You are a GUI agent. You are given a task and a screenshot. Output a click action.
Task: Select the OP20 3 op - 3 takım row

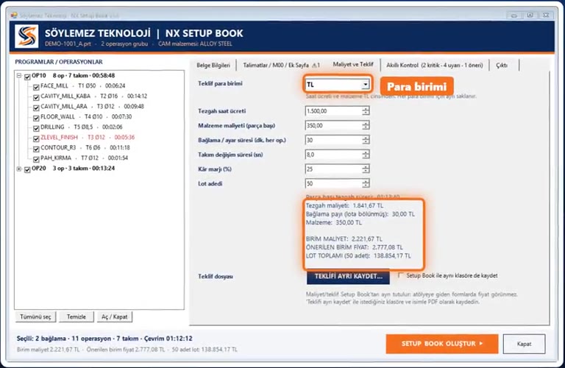point(73,169)
